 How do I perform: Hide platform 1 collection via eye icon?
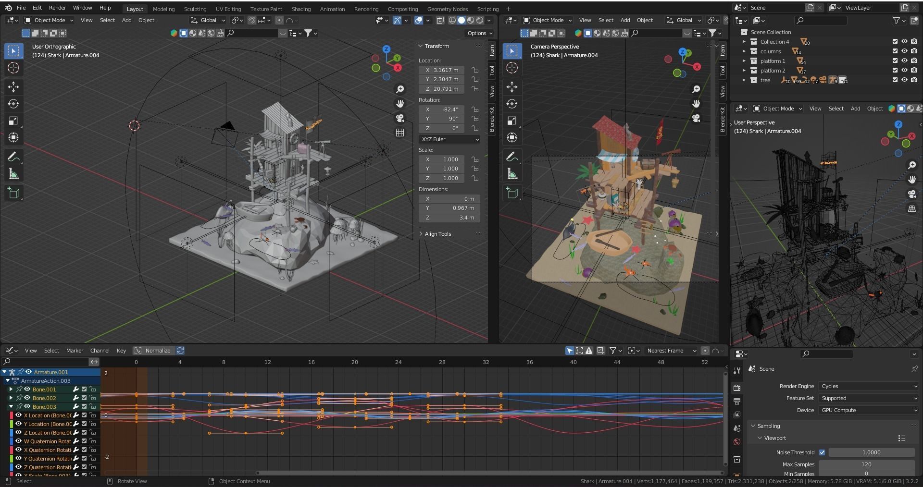904,61
